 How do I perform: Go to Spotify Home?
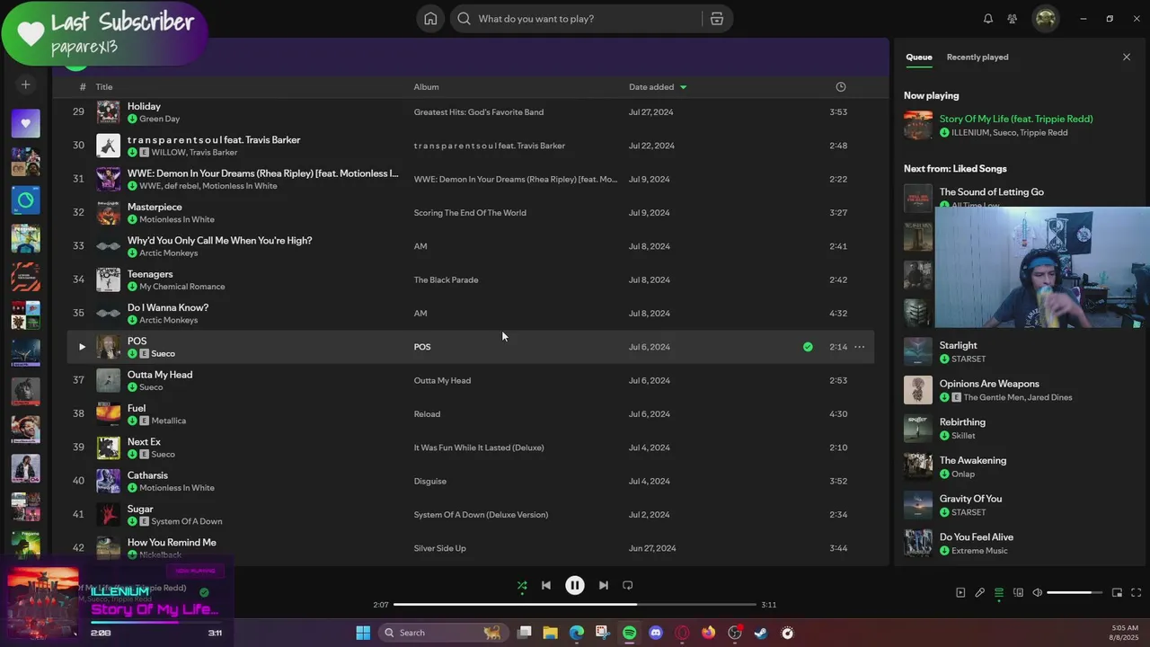coord(430,19)
